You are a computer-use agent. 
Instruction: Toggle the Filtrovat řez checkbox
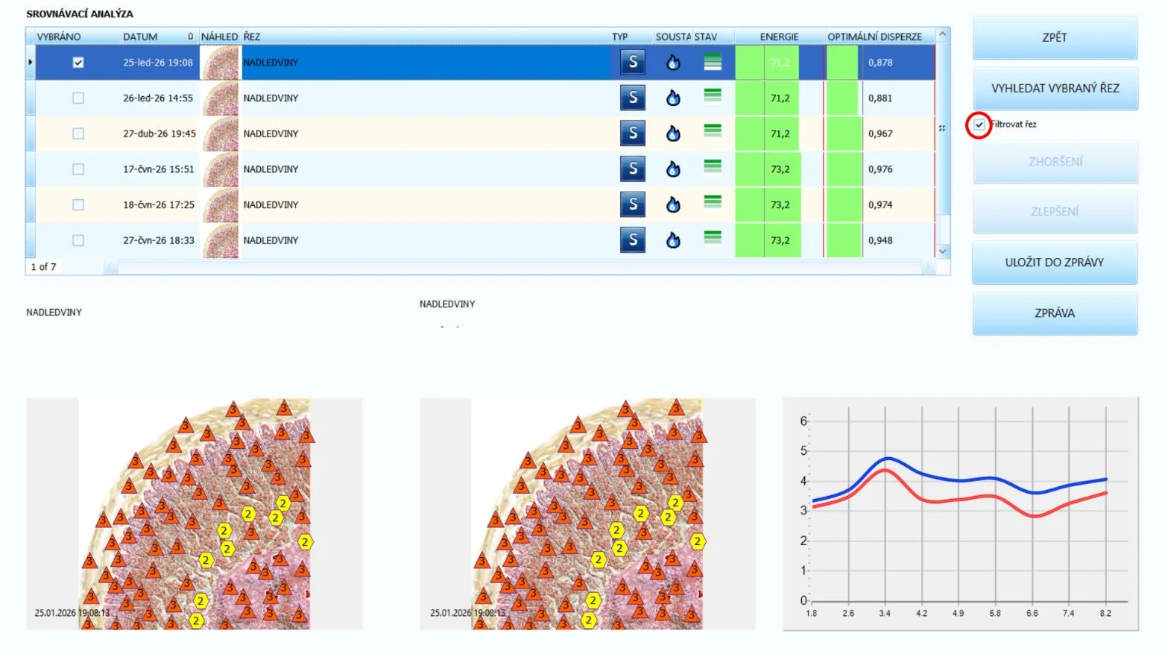979,125
